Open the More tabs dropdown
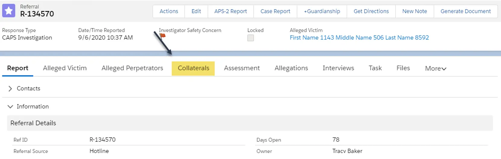Screen dimensions: 501x159 [436, 68]
